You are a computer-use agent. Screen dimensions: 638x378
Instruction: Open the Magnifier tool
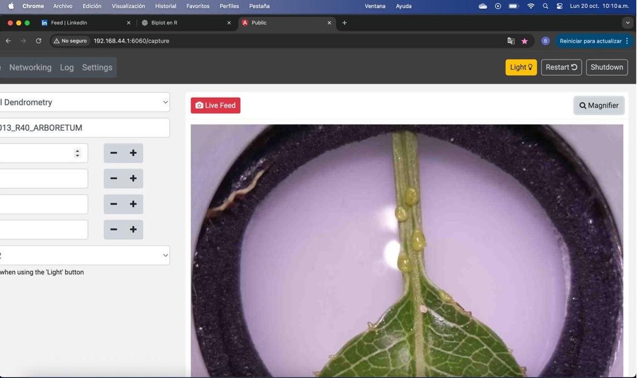click(x=598, y=105)
